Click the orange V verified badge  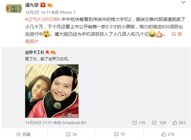pos(43,5)
